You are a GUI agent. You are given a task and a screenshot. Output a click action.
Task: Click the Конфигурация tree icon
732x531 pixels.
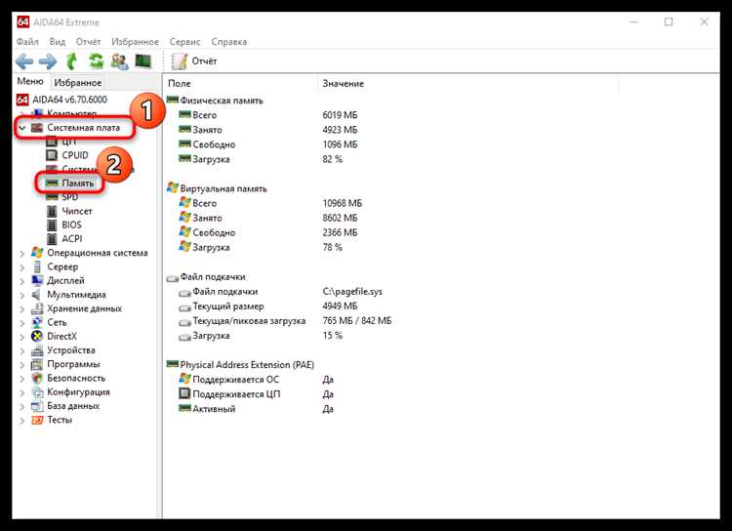37,392
